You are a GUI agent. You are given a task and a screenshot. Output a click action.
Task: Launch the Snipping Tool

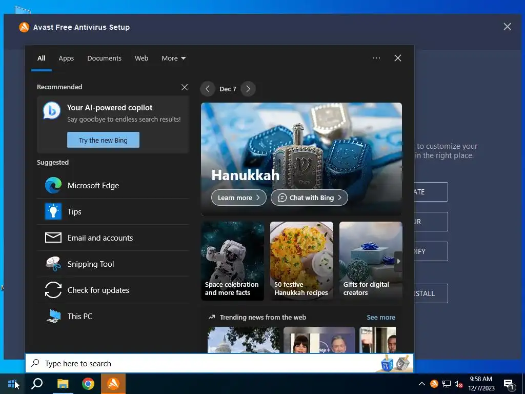click(113, 264)
